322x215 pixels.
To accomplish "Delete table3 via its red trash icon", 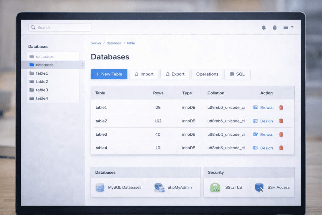I will click(x=281, y=134).
